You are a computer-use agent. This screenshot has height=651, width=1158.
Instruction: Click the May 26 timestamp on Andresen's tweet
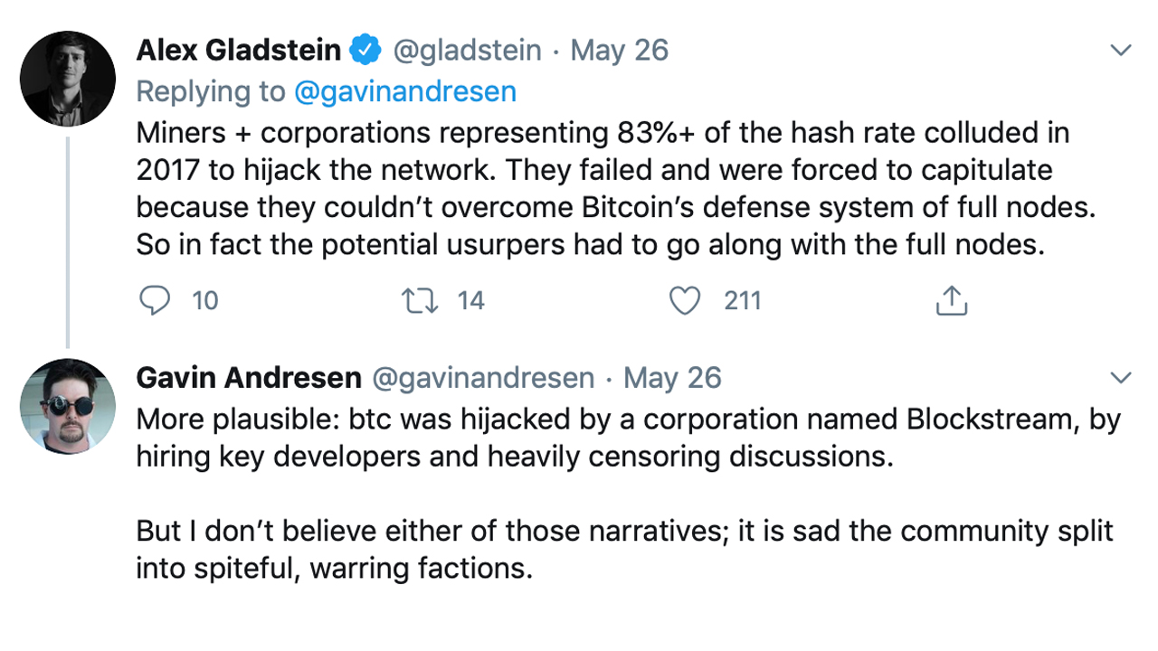673,377
